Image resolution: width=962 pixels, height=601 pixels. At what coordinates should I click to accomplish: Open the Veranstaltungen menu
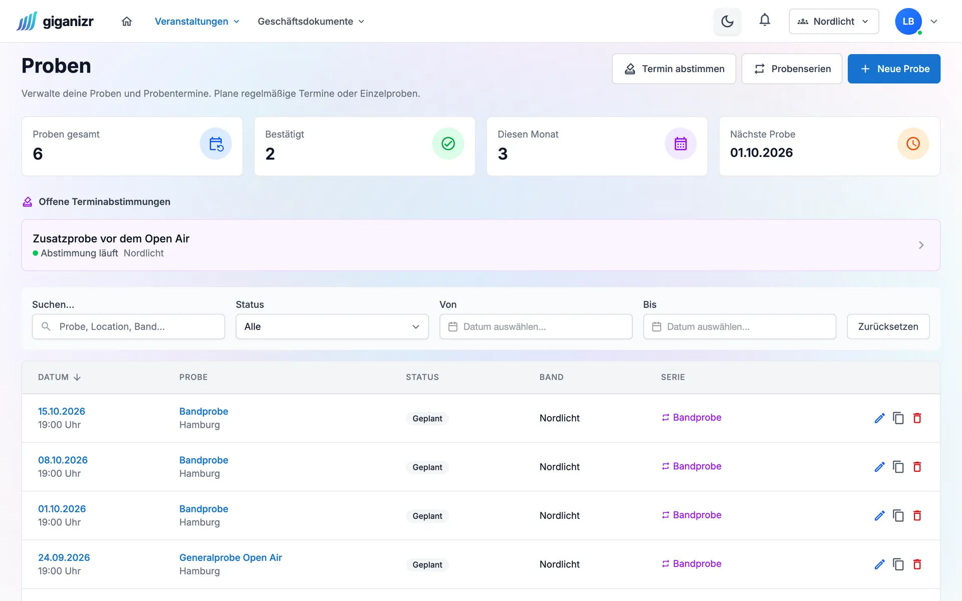click(x=197, y=22)
